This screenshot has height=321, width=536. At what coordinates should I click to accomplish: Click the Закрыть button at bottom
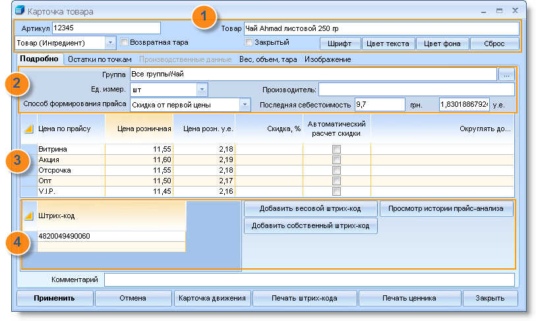click(x=491, y=298)
